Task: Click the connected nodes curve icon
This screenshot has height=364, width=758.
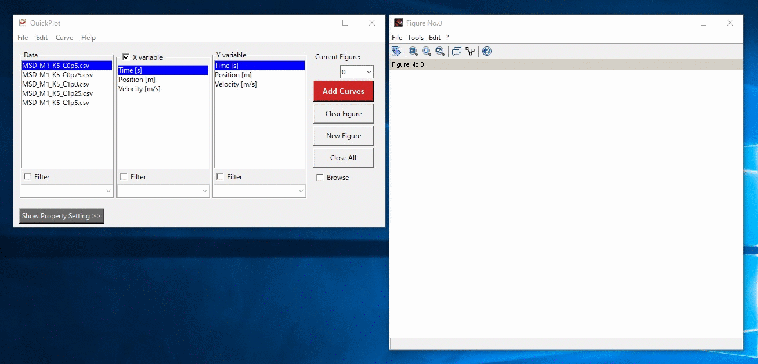Action: click(470, 51)
